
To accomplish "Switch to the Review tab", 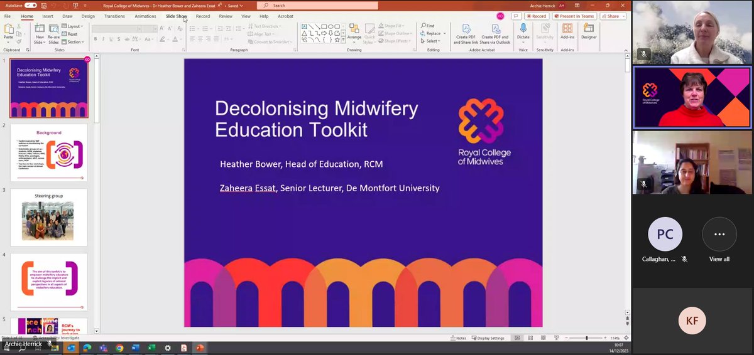I will click(226, 16).
